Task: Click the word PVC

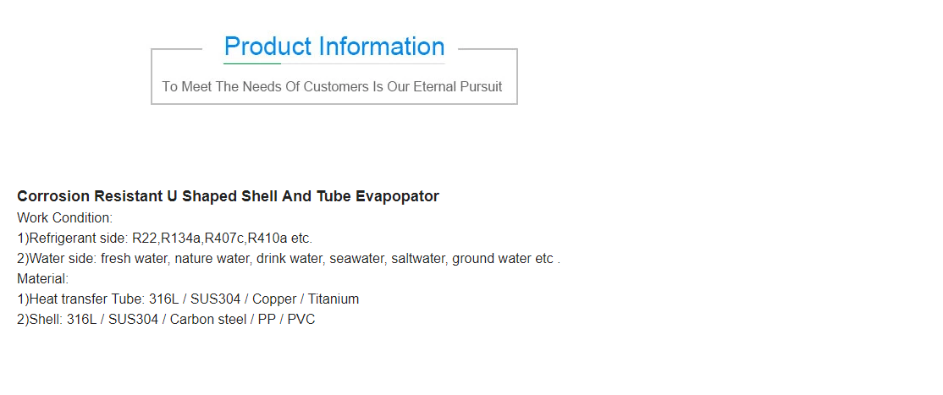Action: 301,319
